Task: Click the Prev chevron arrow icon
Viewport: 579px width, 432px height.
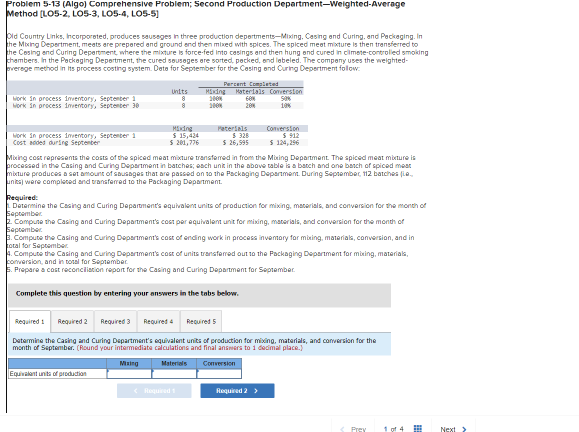Action: coord(342,429)
